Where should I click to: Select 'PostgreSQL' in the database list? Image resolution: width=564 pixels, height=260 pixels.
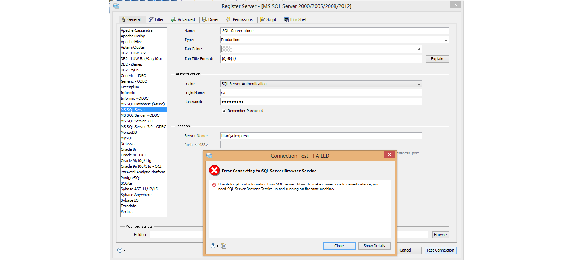click(x=143, y=178)
